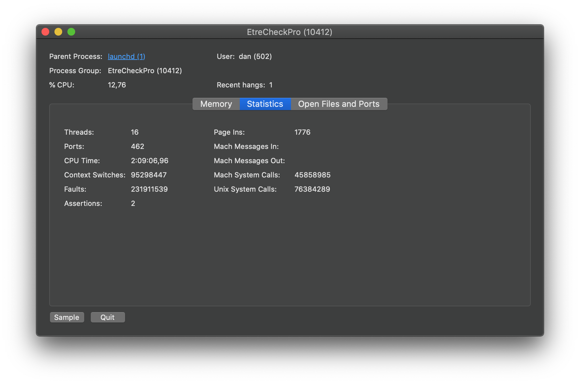The image size is (580, 384).
Task: Select the Statistics tab
Action: [265, 104]
